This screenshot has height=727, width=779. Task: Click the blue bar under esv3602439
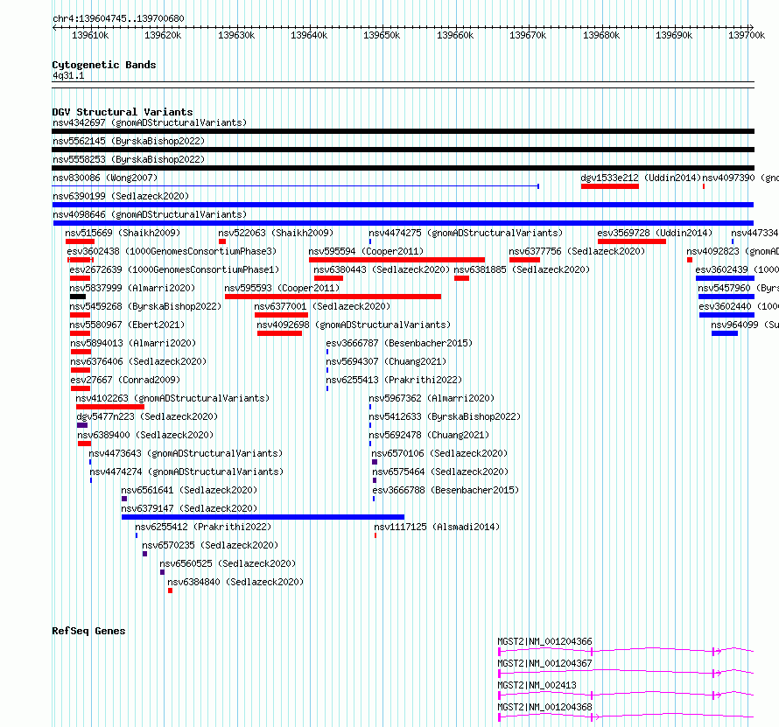725,278
